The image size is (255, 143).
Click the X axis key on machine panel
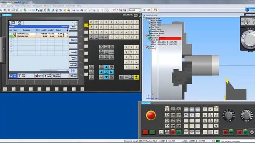click(x=205, y=110)
